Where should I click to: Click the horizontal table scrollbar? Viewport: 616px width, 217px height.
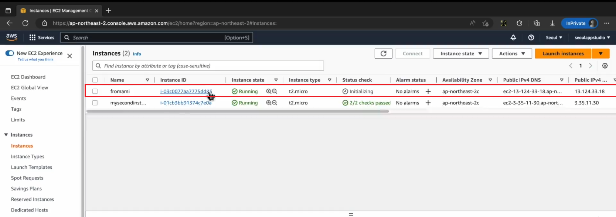pos(238,111)
